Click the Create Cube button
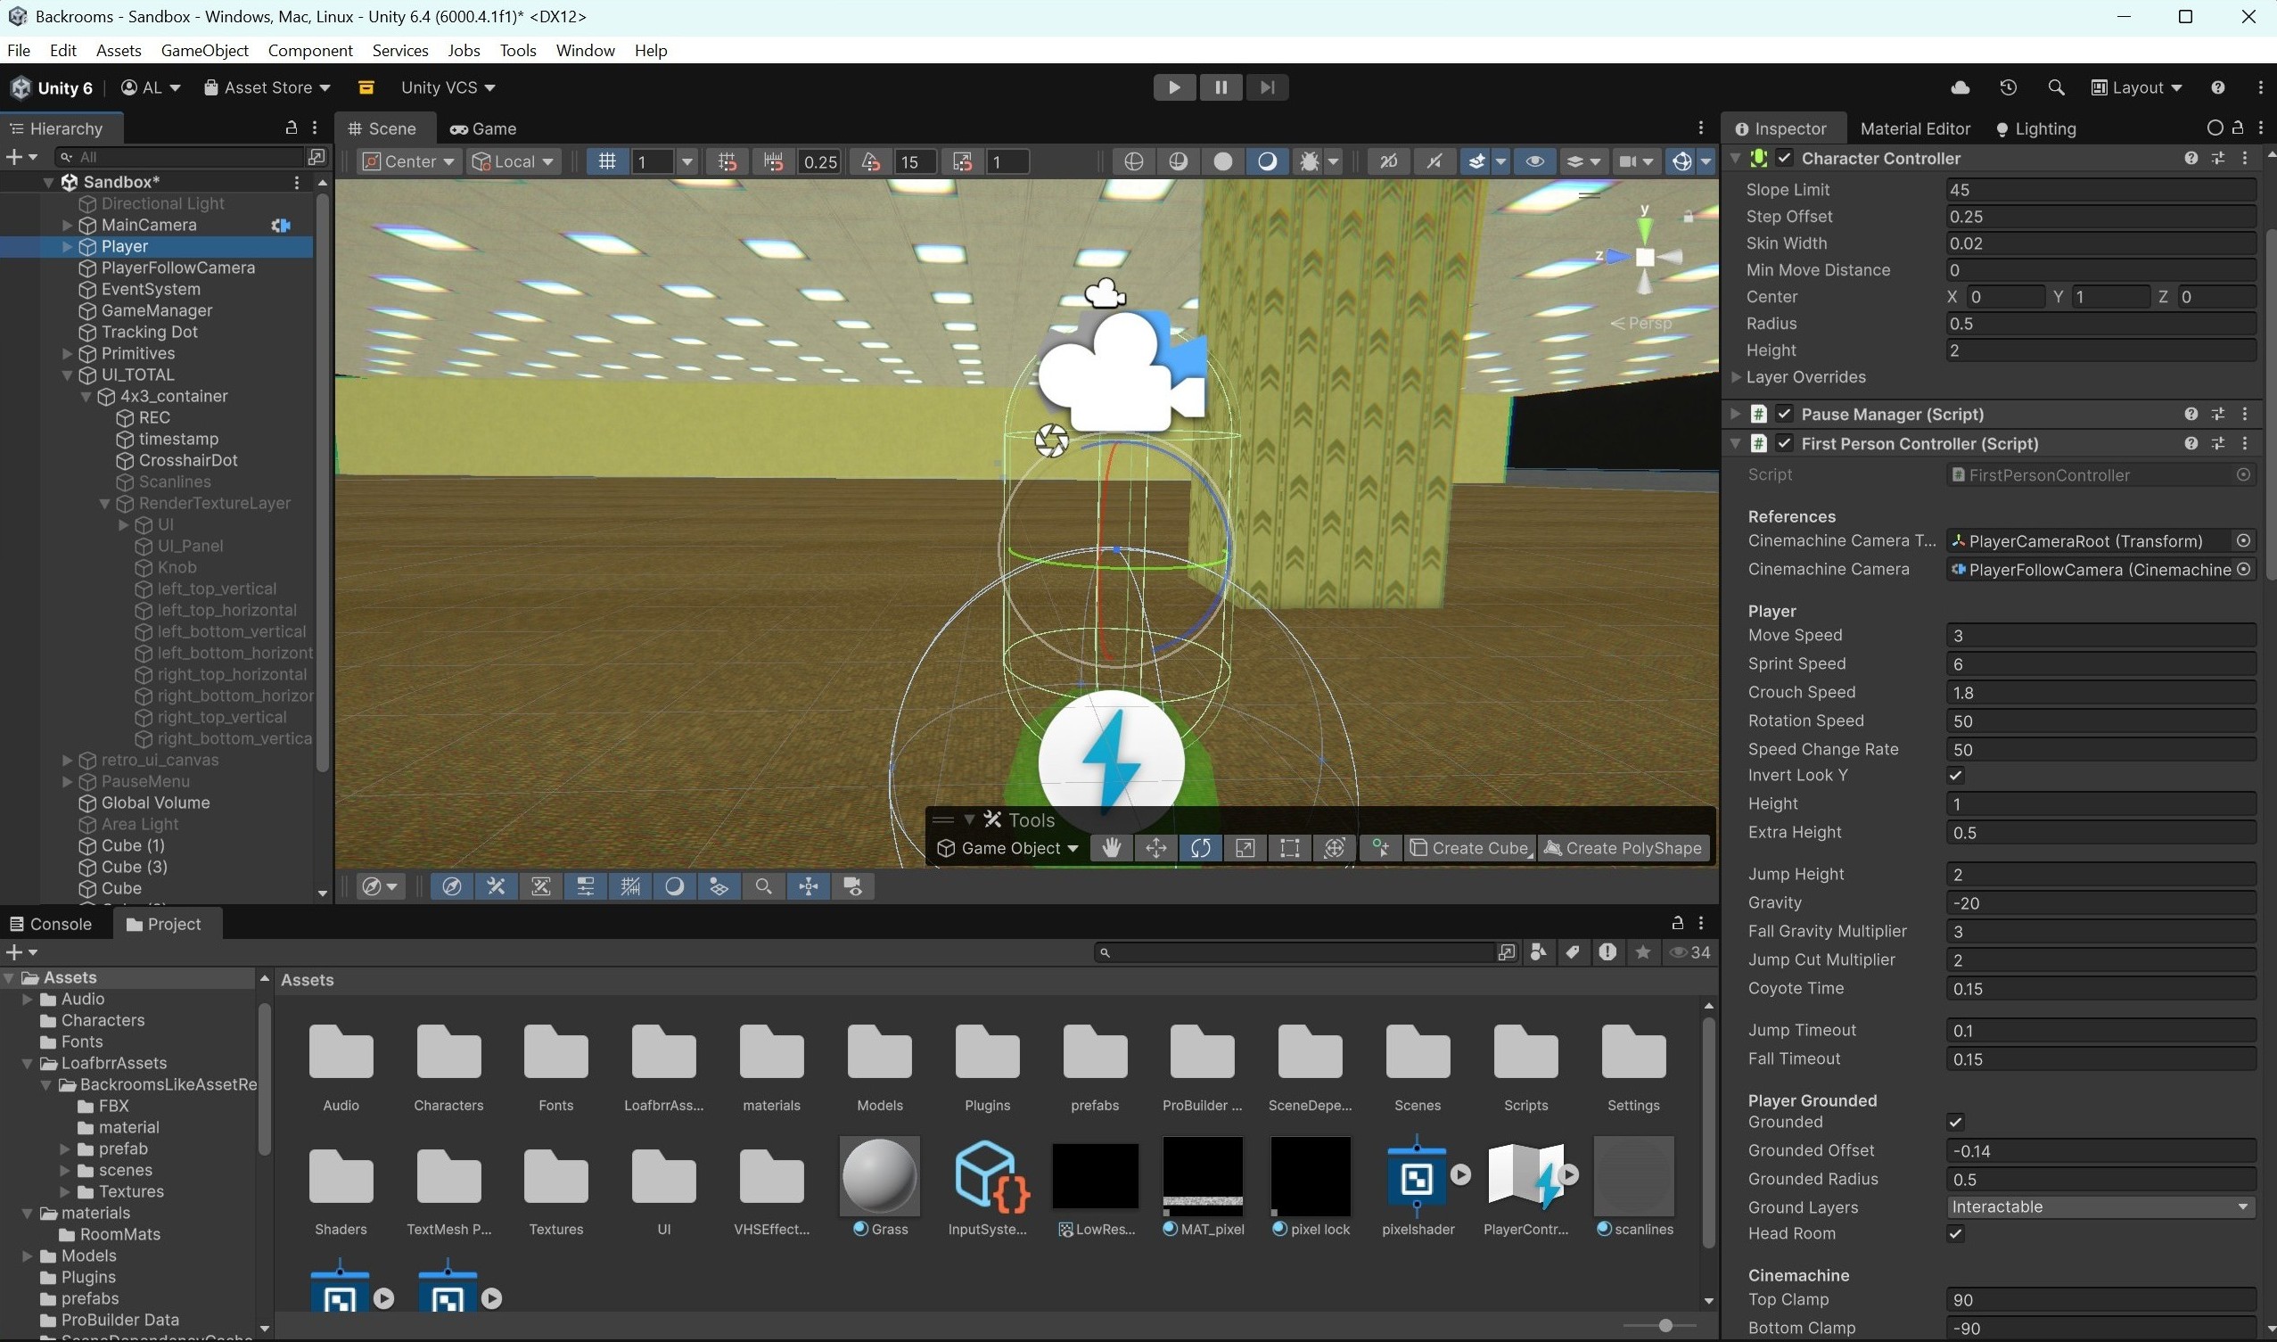 1468,847
